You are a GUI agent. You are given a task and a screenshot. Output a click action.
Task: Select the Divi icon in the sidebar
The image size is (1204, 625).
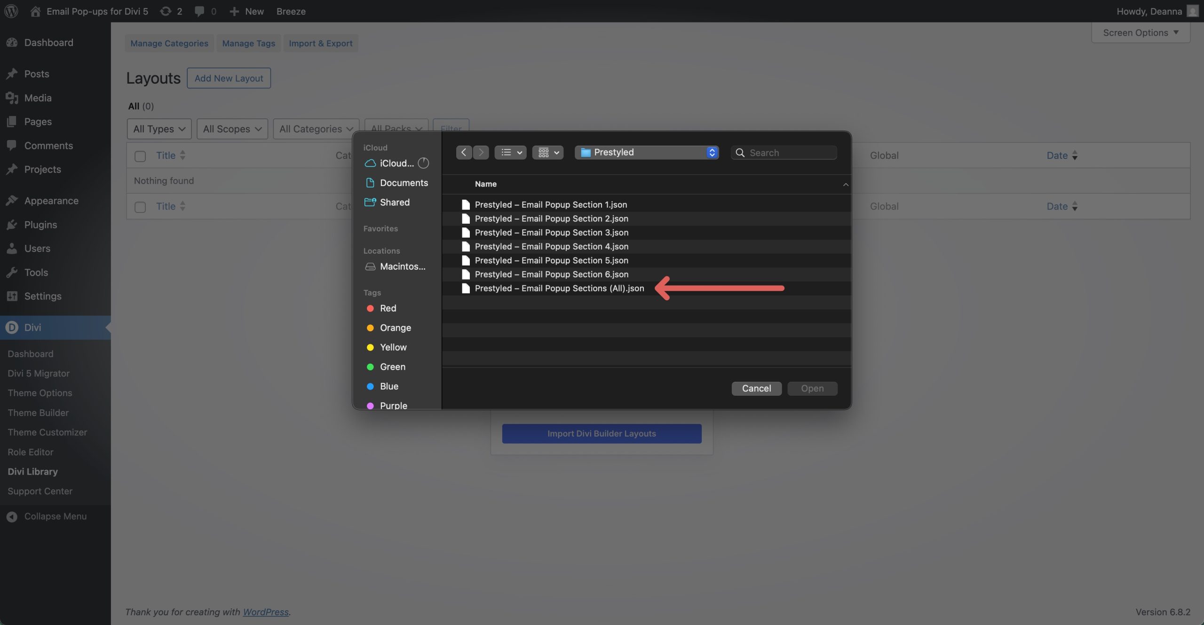12,327
